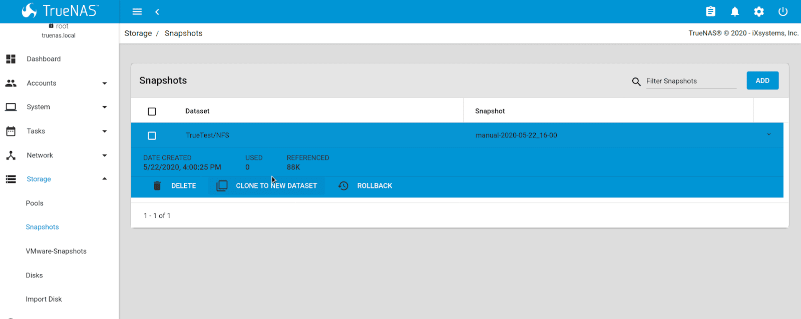Click the Storage list icon
The image size is (801, 319).
tap(11, 179)
